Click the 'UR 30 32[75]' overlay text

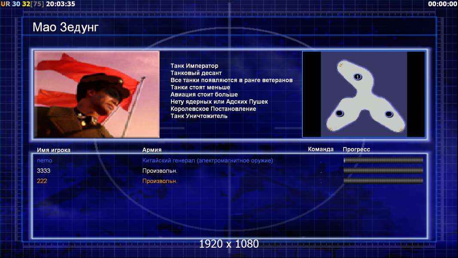coord(22,4)
